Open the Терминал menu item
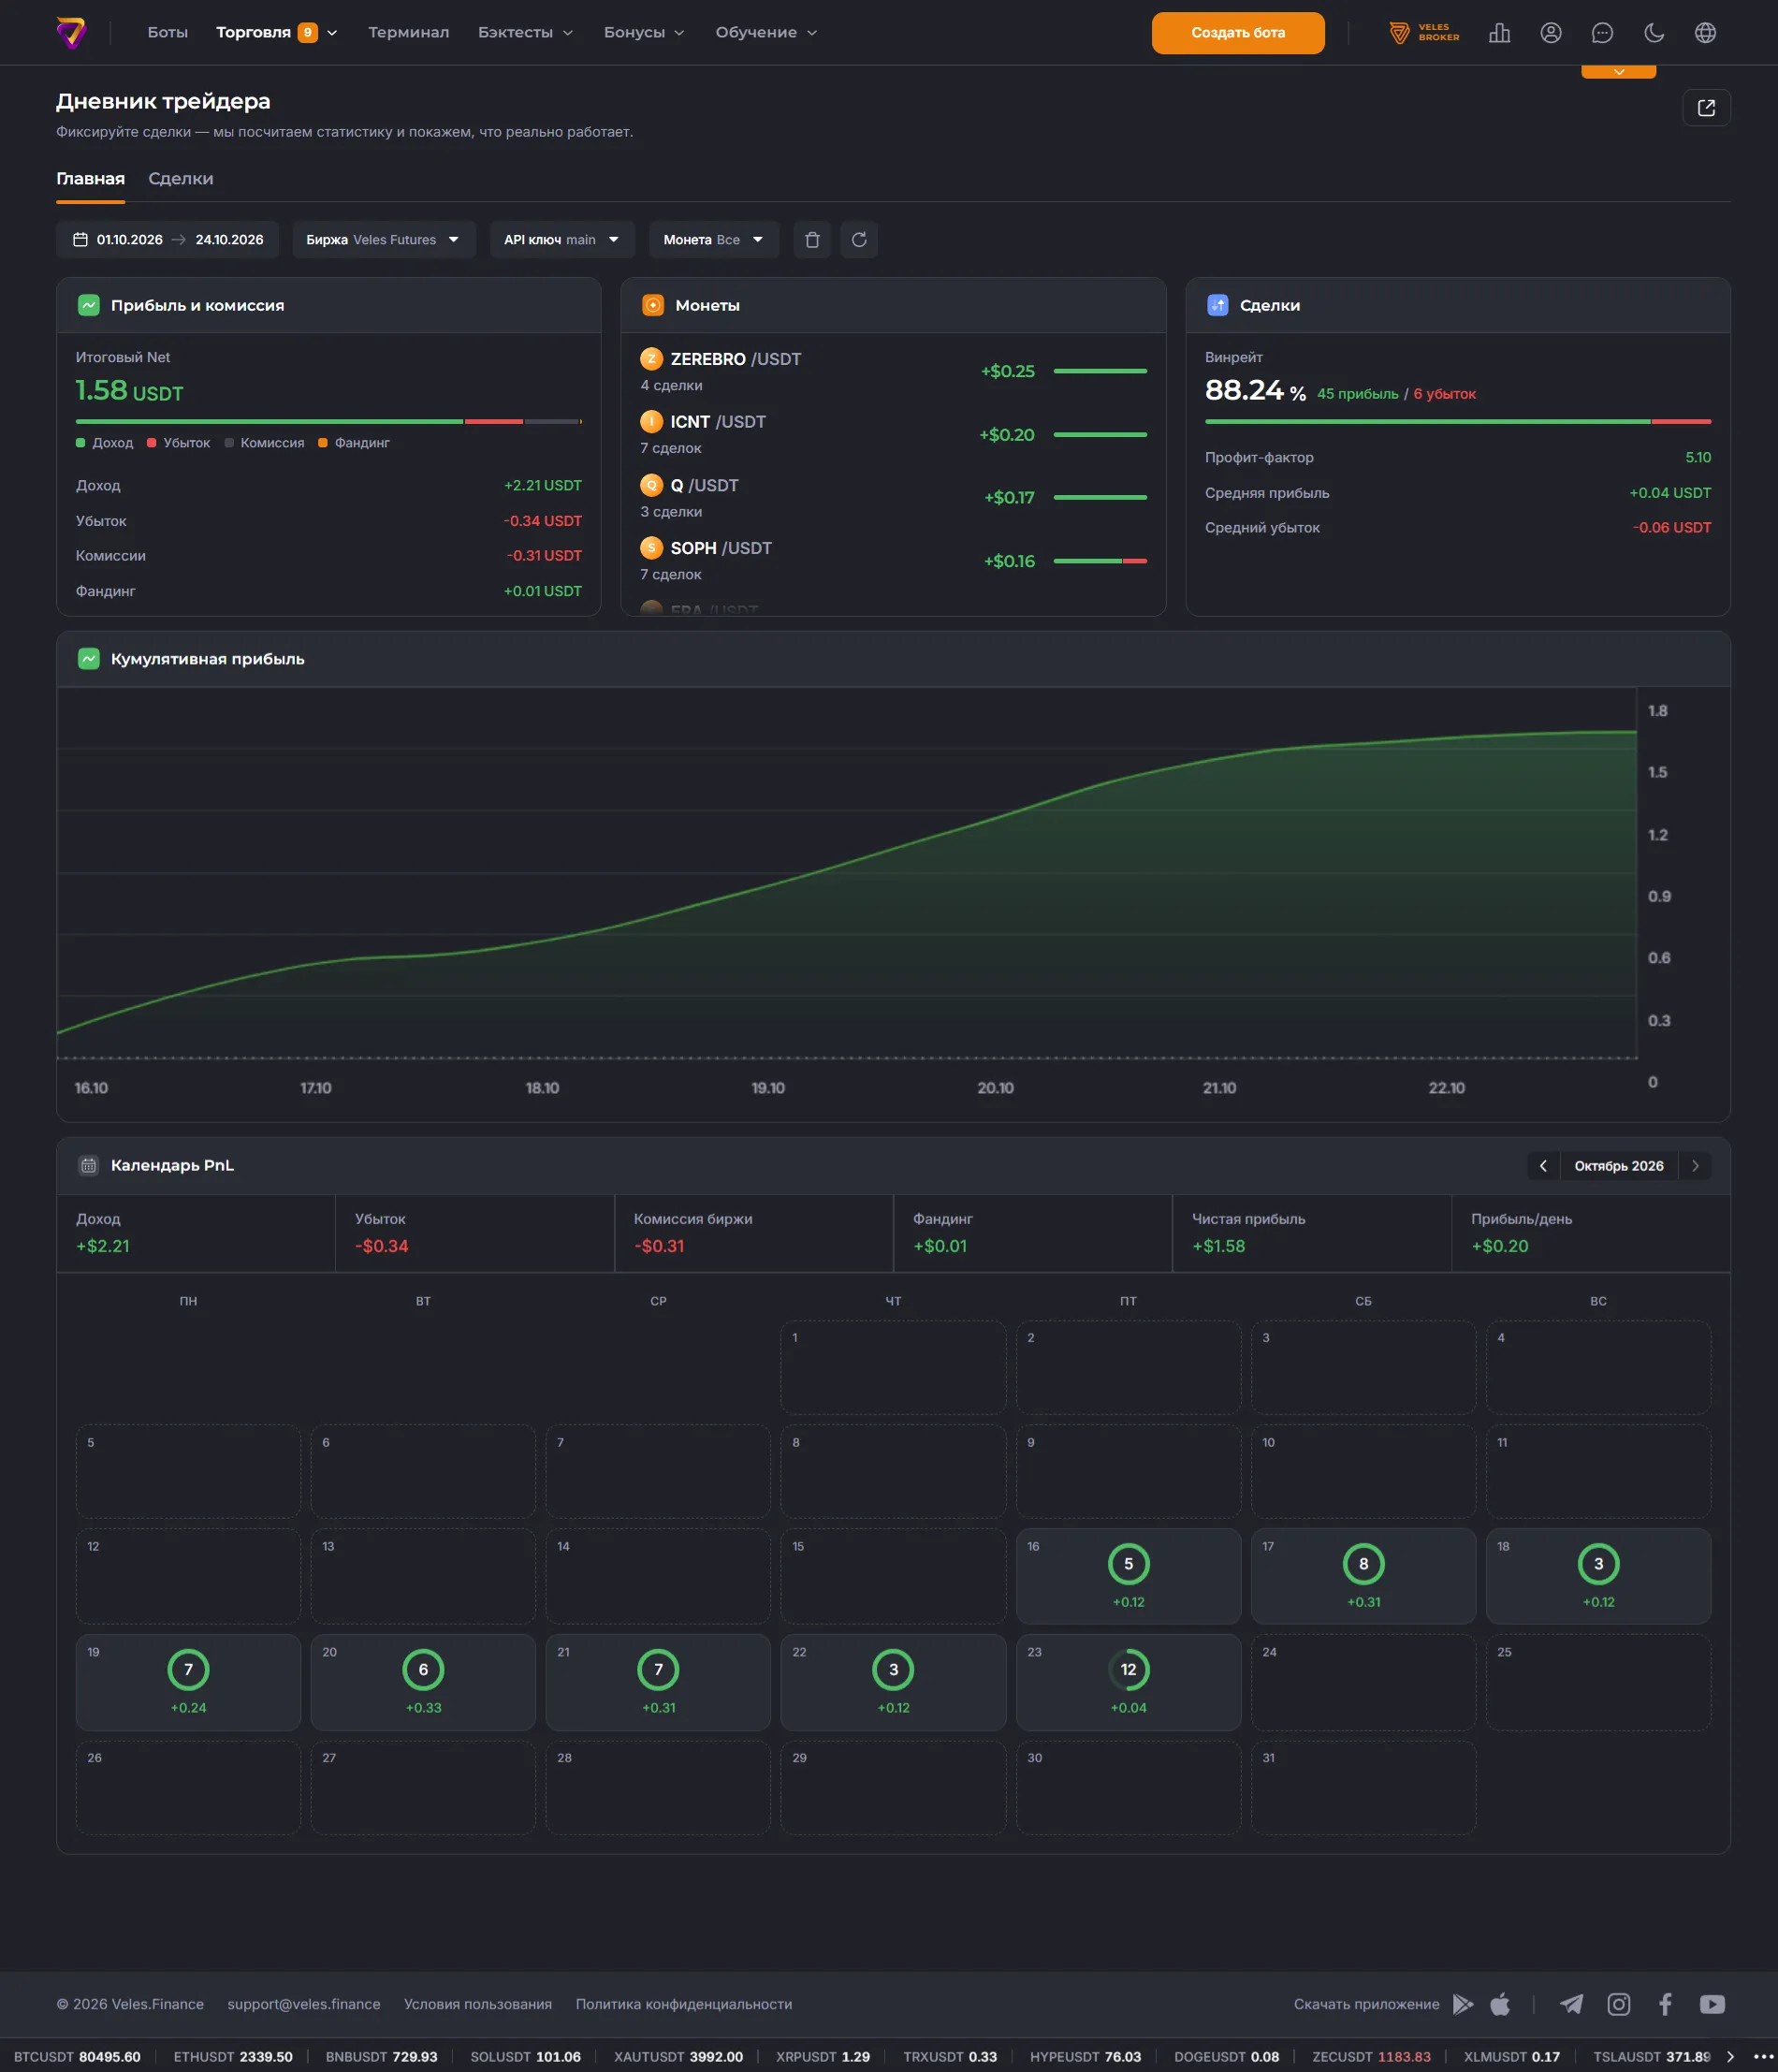Image resolution: width=1778 pixels, height=2072 pixels. 408,33
